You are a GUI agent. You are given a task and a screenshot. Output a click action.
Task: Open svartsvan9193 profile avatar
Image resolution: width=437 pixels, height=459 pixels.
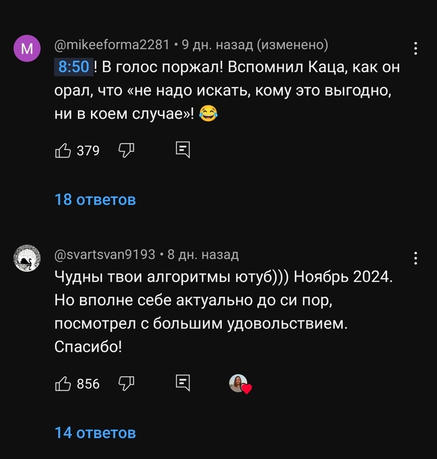pyautogui.click(x=27, y=258)
